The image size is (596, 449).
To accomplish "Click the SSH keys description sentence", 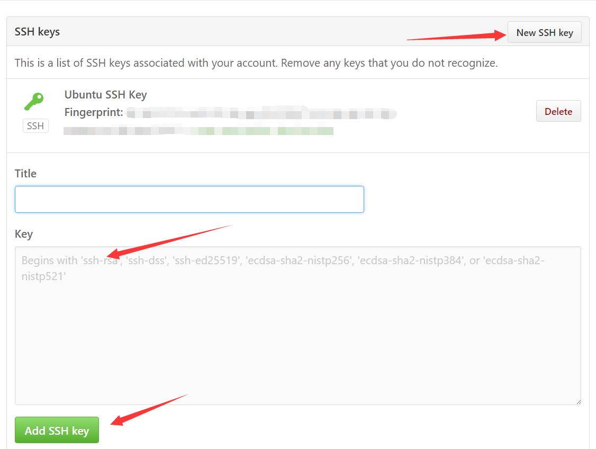I will tap(256, 62).
